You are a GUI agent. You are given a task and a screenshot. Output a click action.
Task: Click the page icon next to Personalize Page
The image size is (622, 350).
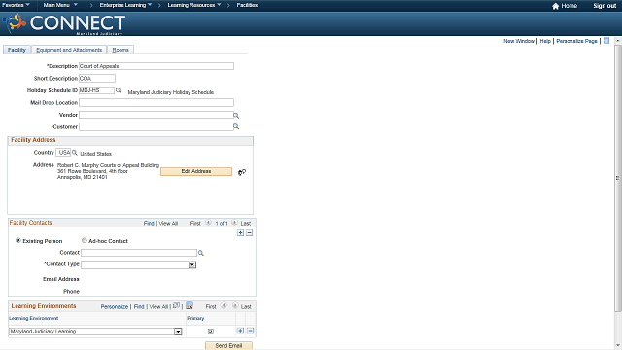coord(606,41)
